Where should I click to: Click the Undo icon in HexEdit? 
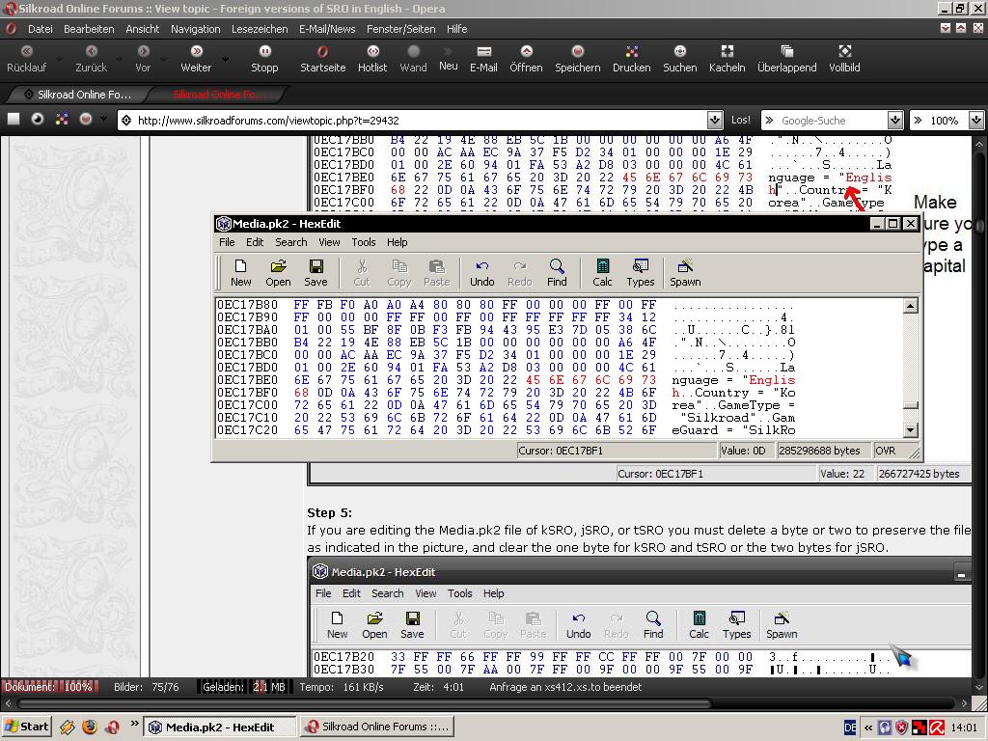(481, 272)
